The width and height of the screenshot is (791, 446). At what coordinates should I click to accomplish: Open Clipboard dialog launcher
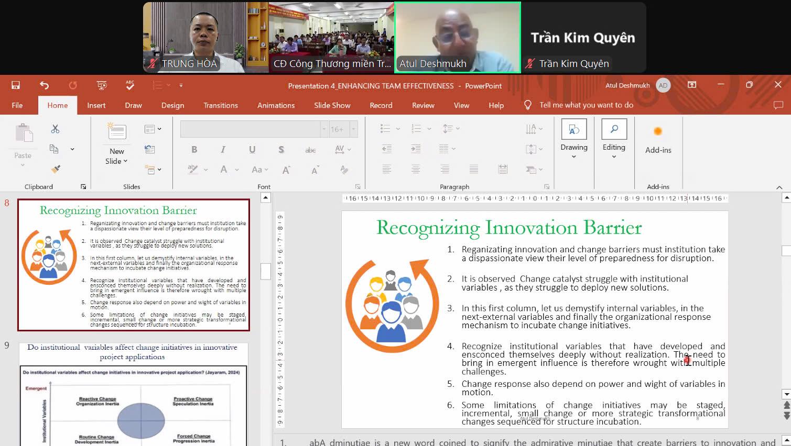click(x=83, y=187)
